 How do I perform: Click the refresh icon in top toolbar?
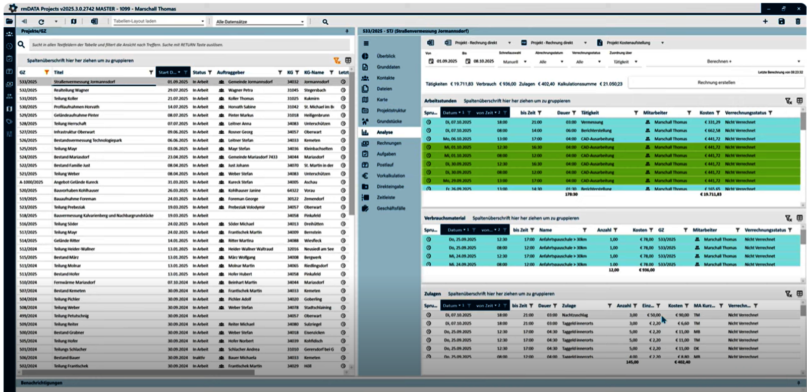tap(41, 22)
